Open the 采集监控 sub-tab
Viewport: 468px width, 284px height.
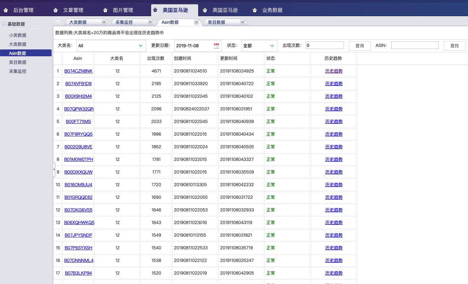124,22
